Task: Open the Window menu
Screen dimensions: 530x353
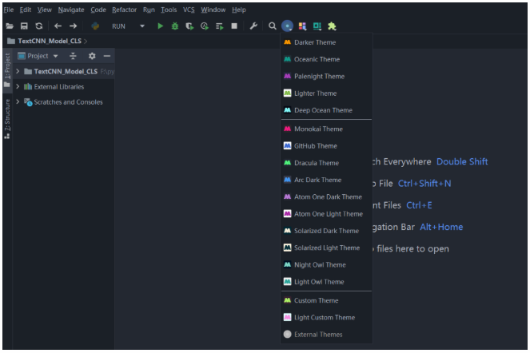Action: 213,10
